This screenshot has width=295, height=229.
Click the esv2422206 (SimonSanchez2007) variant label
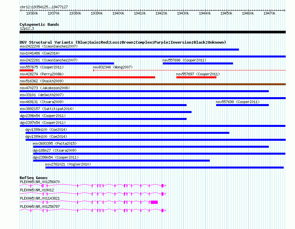(49, 46)
